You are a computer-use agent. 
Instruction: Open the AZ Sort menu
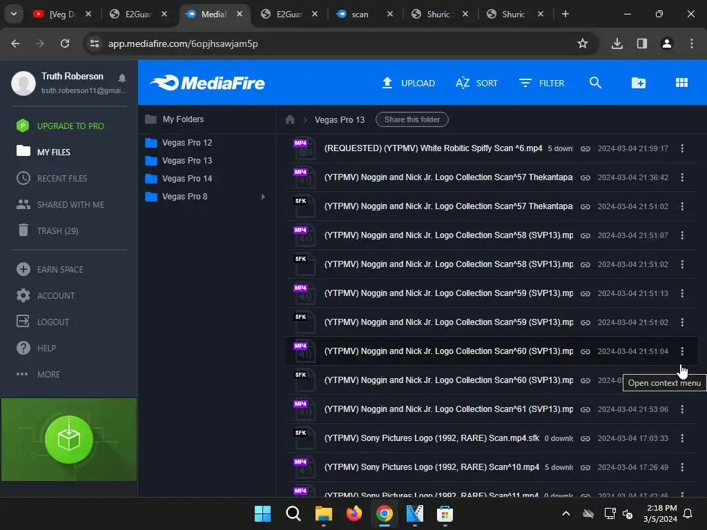tap(476, 83)
